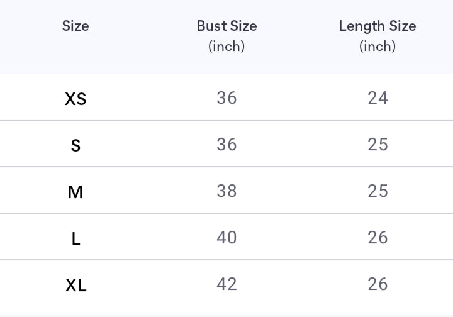The image size is (453, 317).
Task: Click the bust value 38 for M
Action: (226, 191)
